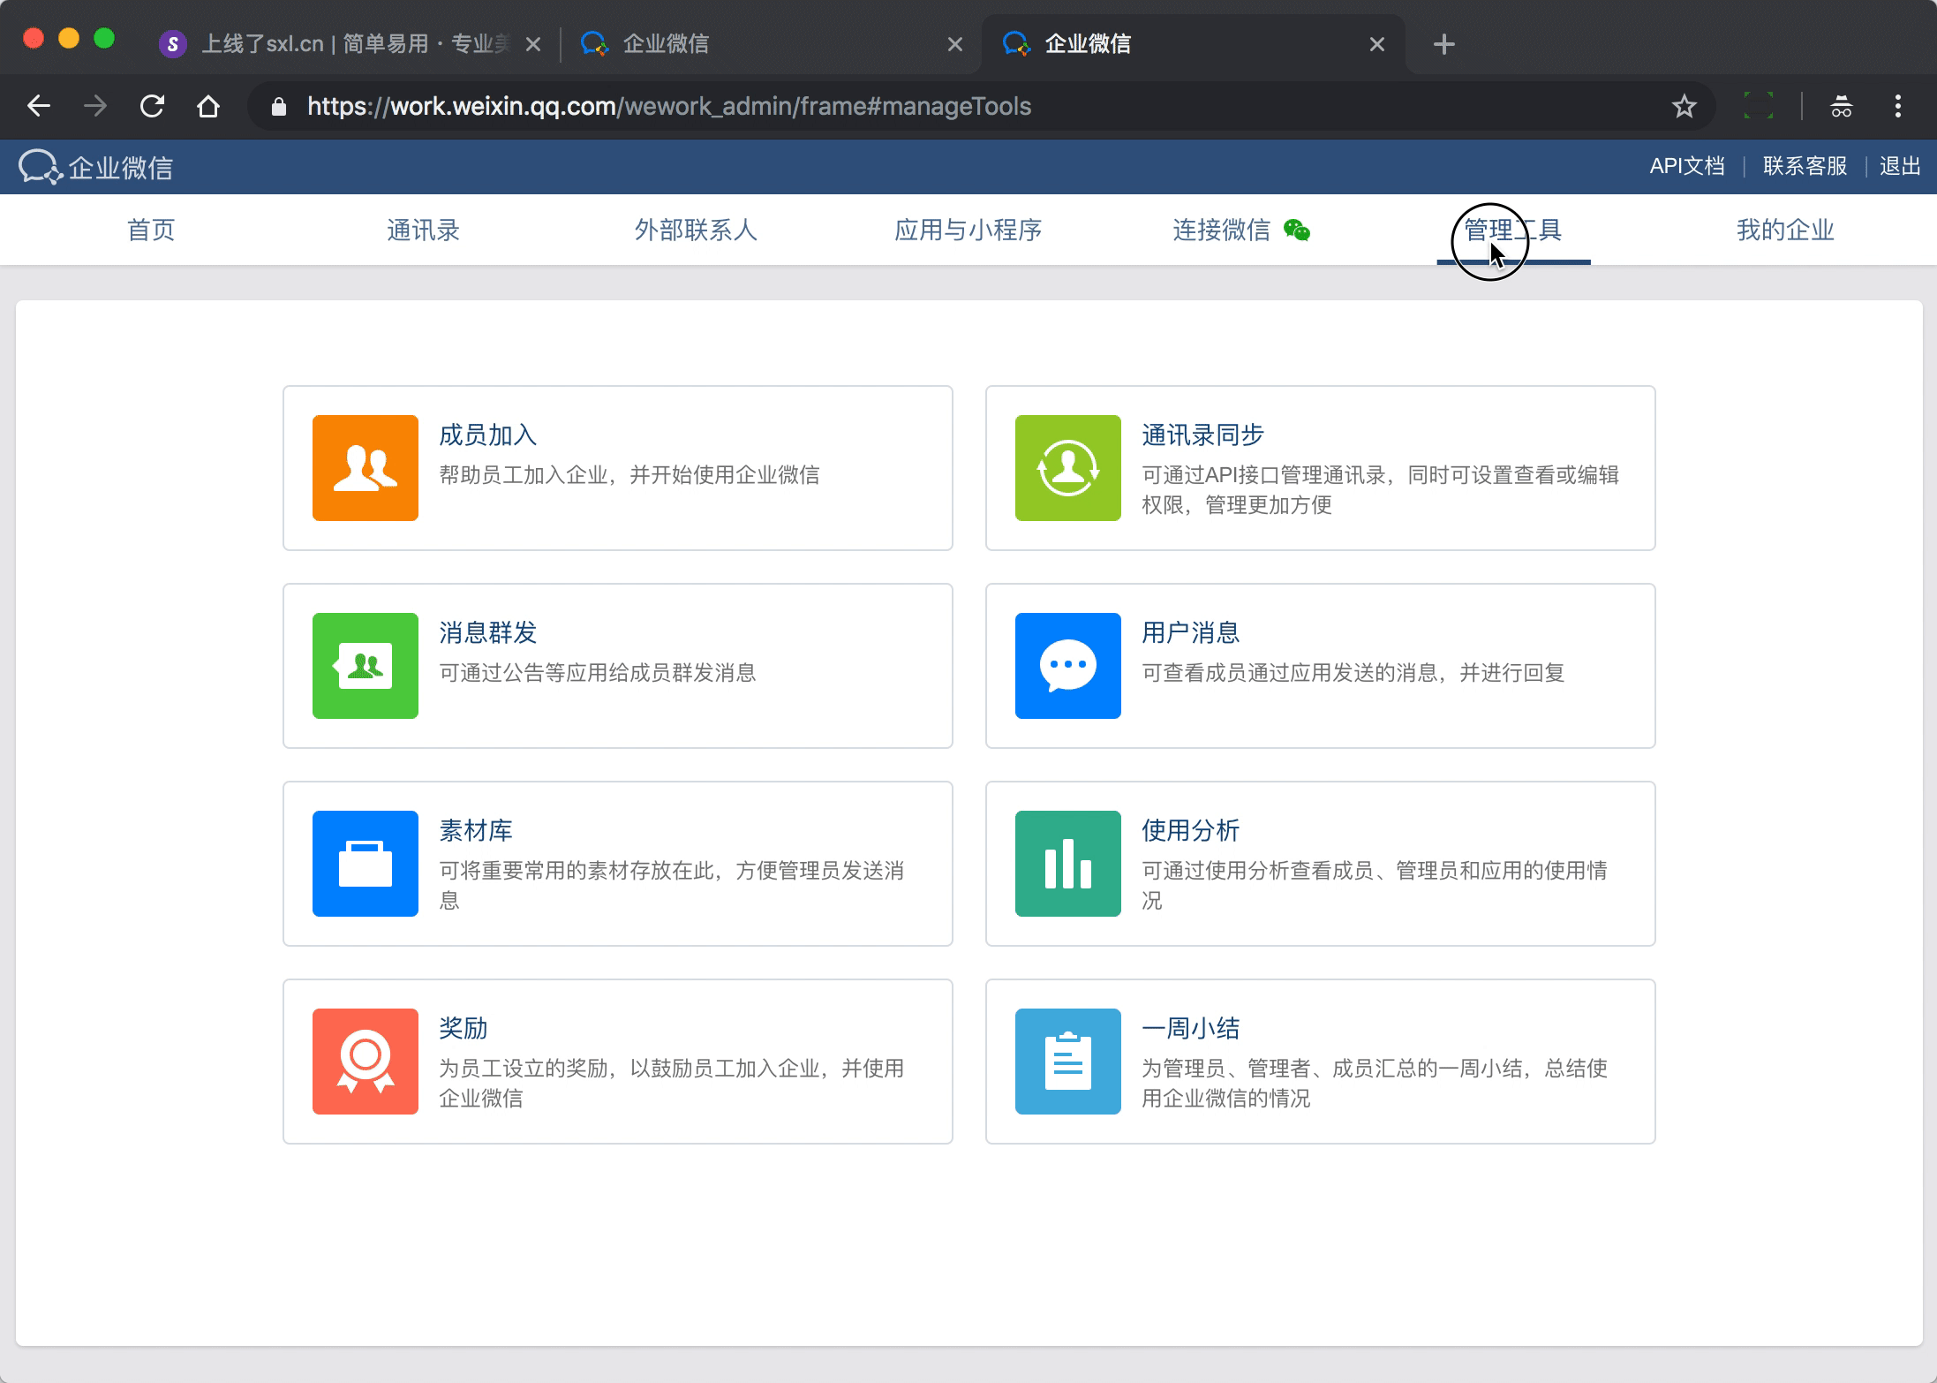Close the 上线了sxl.cn tab

point(533,44)
